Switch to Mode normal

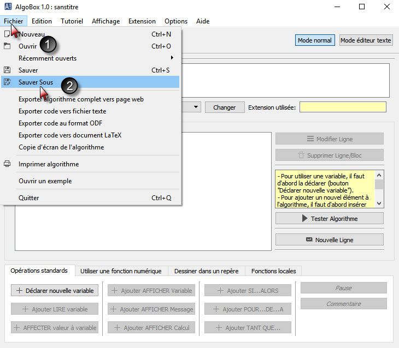[x=315, y=40]
